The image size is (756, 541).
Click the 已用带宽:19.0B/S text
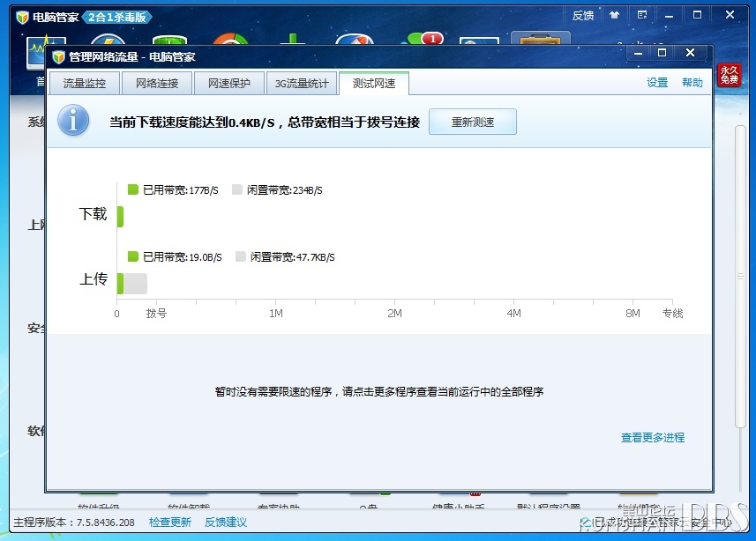[x=183, y=257]
